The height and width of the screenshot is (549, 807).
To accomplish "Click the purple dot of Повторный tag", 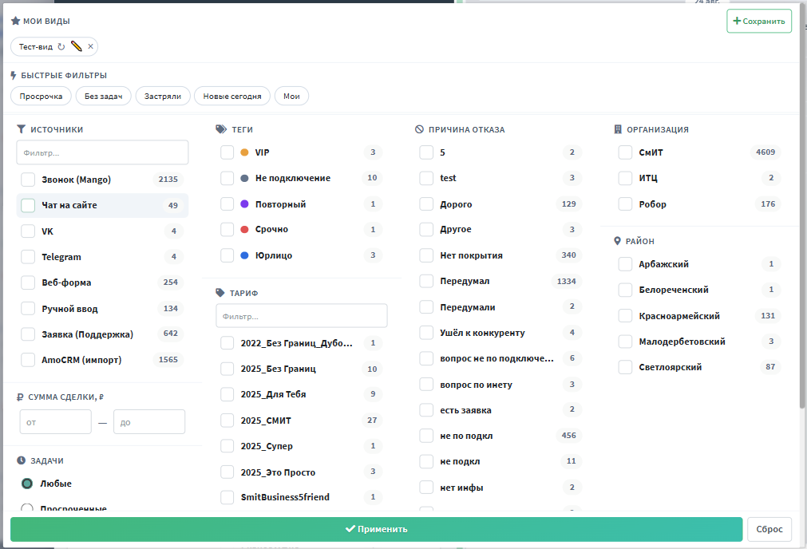I will (x=244, y=204).
